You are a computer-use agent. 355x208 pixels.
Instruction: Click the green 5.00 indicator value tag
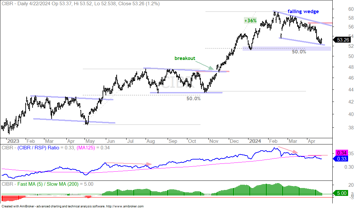[340, 193]
